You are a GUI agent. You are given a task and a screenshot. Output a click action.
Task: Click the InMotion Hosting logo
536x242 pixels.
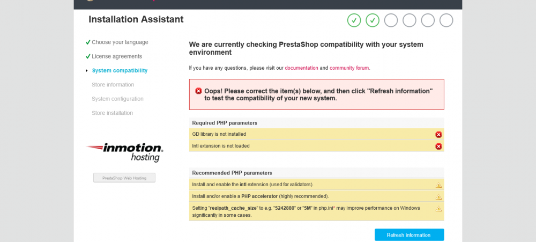point(124,152)
